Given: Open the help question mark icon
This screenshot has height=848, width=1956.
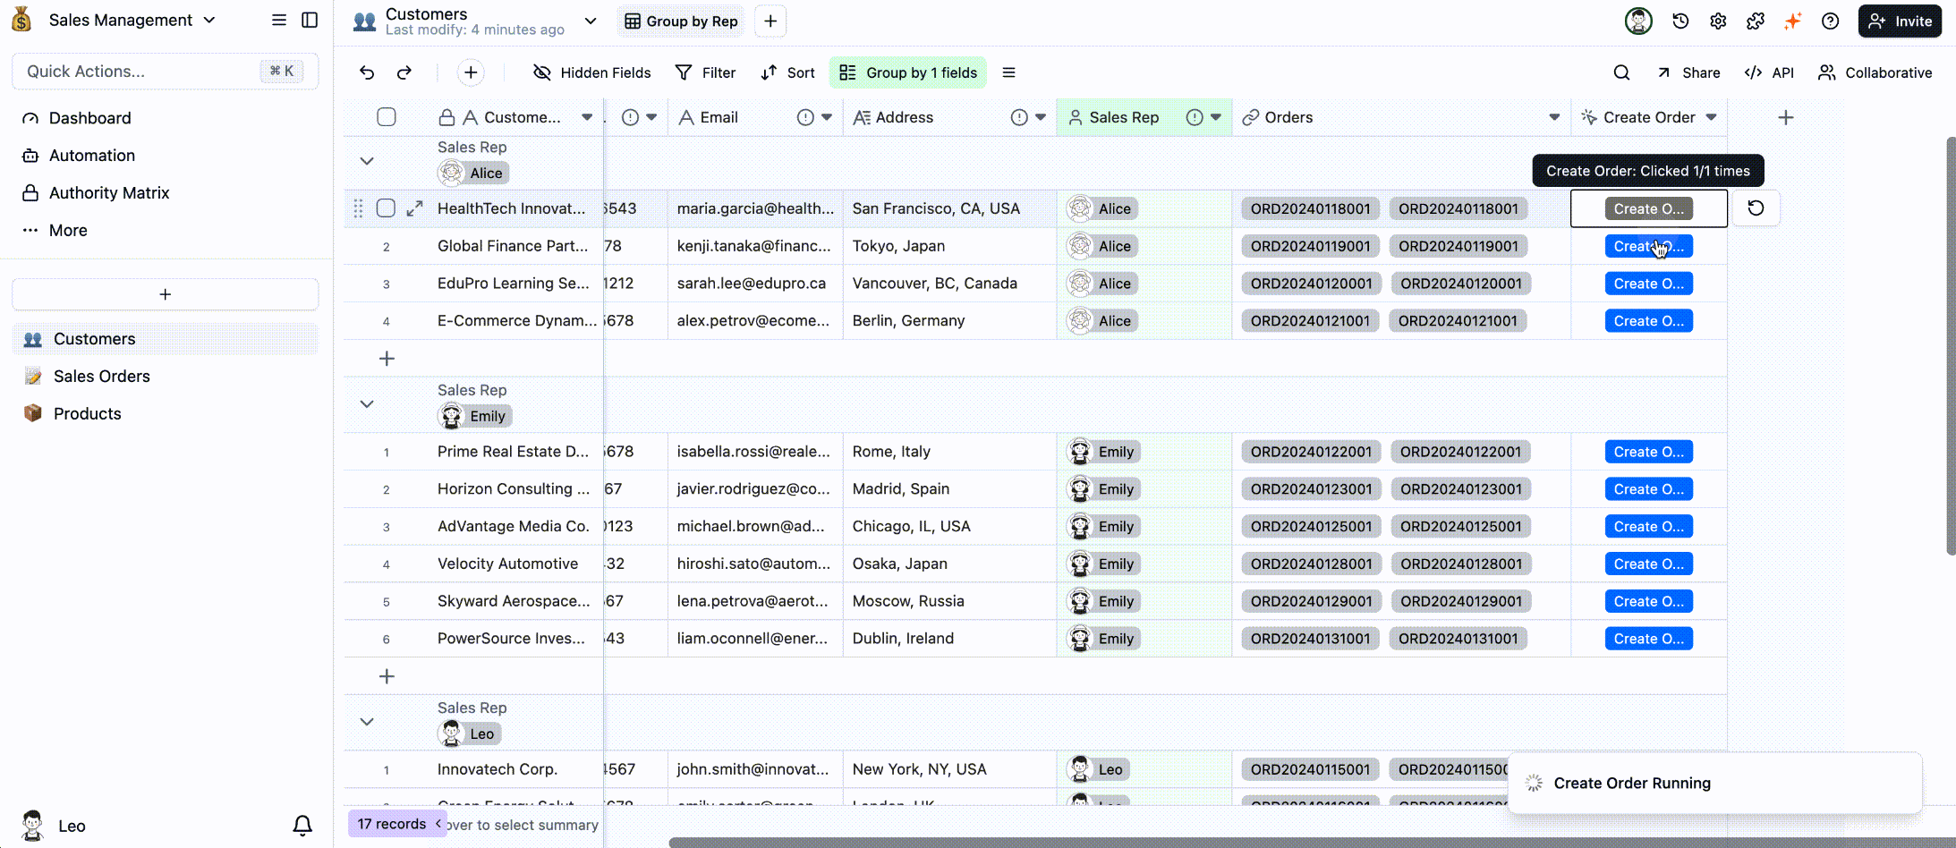Looking at the screenshot, I should click(1831, 21).
